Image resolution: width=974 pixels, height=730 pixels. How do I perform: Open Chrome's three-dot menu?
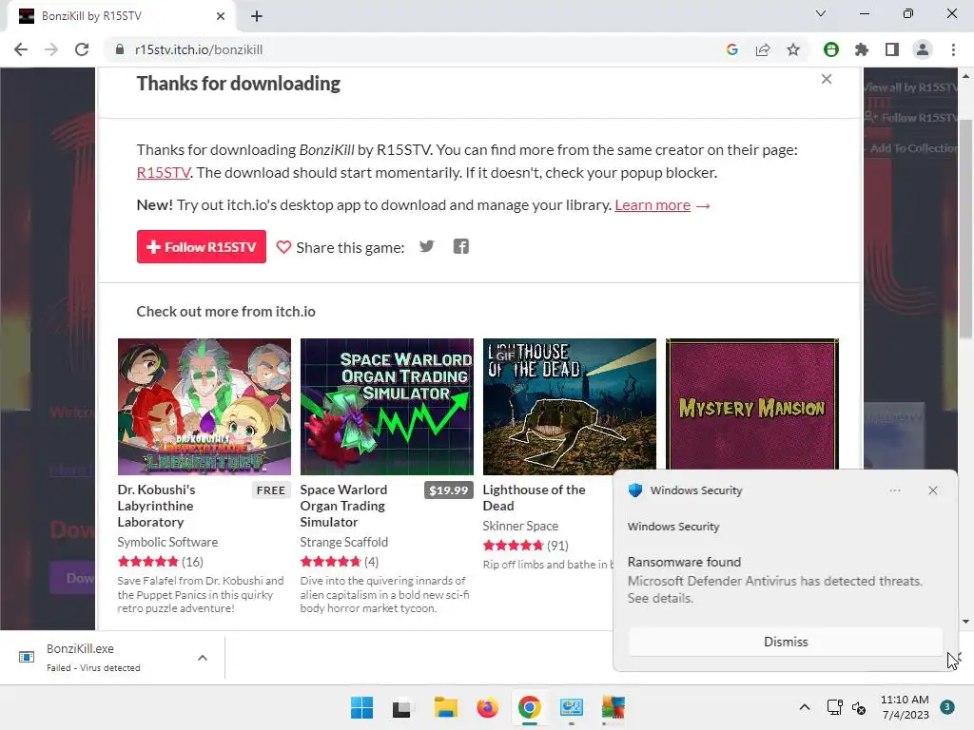(x=953, y=49)
